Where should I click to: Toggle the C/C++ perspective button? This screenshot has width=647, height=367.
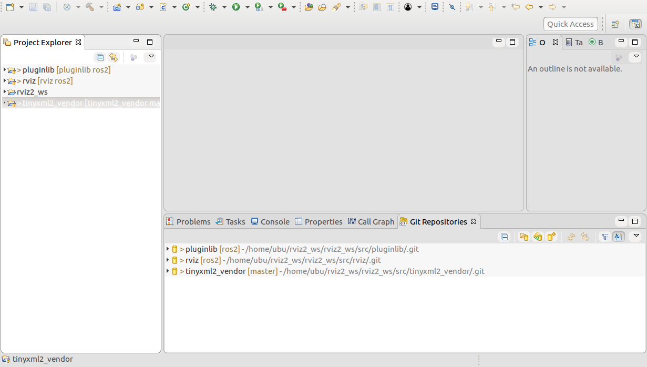(x=635, y=24)
